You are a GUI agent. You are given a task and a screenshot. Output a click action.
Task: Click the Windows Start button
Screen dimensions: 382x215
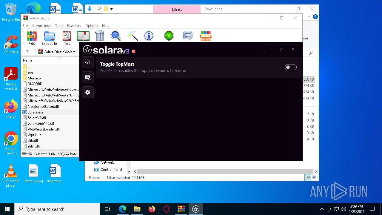7,209
